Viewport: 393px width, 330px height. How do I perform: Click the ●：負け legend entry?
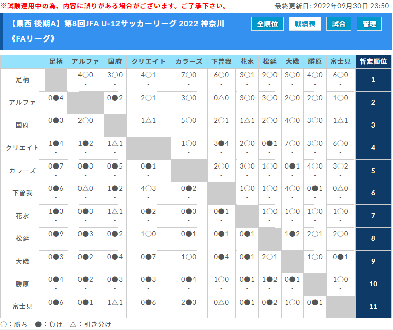(x=49, y=325)
